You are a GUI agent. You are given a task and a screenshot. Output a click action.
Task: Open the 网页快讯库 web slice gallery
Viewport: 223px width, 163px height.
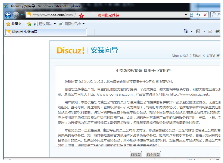point(72,24)
